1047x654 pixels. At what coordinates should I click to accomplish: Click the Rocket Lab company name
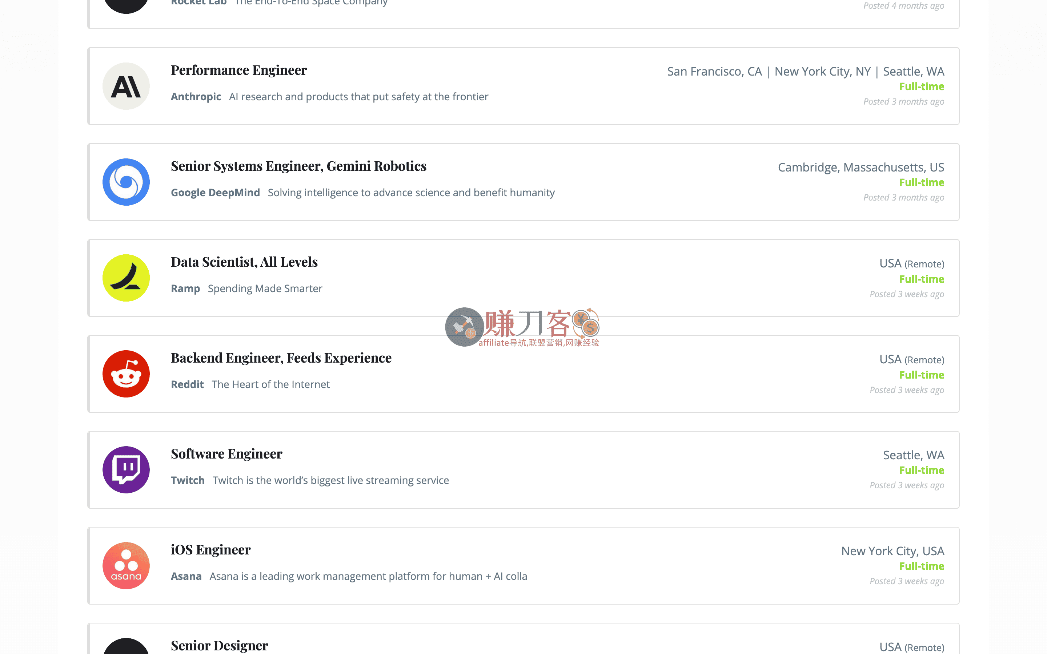point(198,3)
